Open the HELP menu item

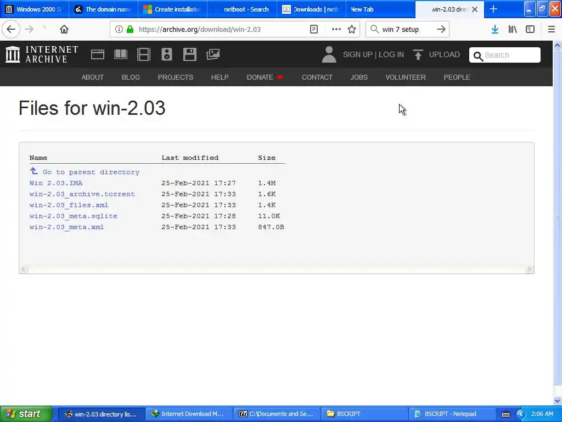pyautogui.click(x=220, y=77)
